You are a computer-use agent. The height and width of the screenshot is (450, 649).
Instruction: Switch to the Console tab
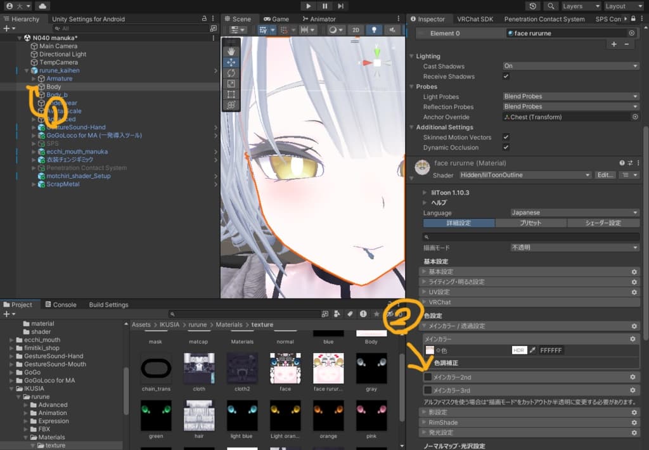[60, 305]
